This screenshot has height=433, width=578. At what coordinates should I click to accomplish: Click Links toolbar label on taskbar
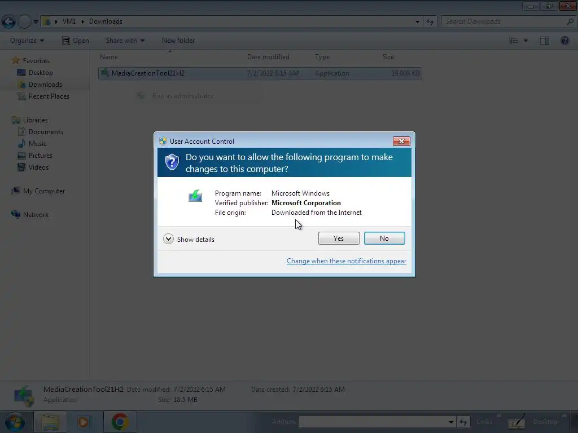click(484, 422)
